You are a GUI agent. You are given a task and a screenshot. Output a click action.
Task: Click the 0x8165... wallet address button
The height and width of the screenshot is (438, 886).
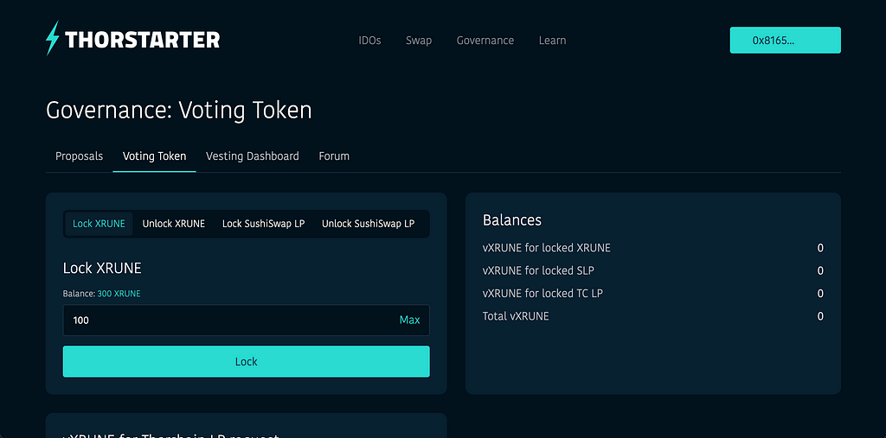pos(785,40)
